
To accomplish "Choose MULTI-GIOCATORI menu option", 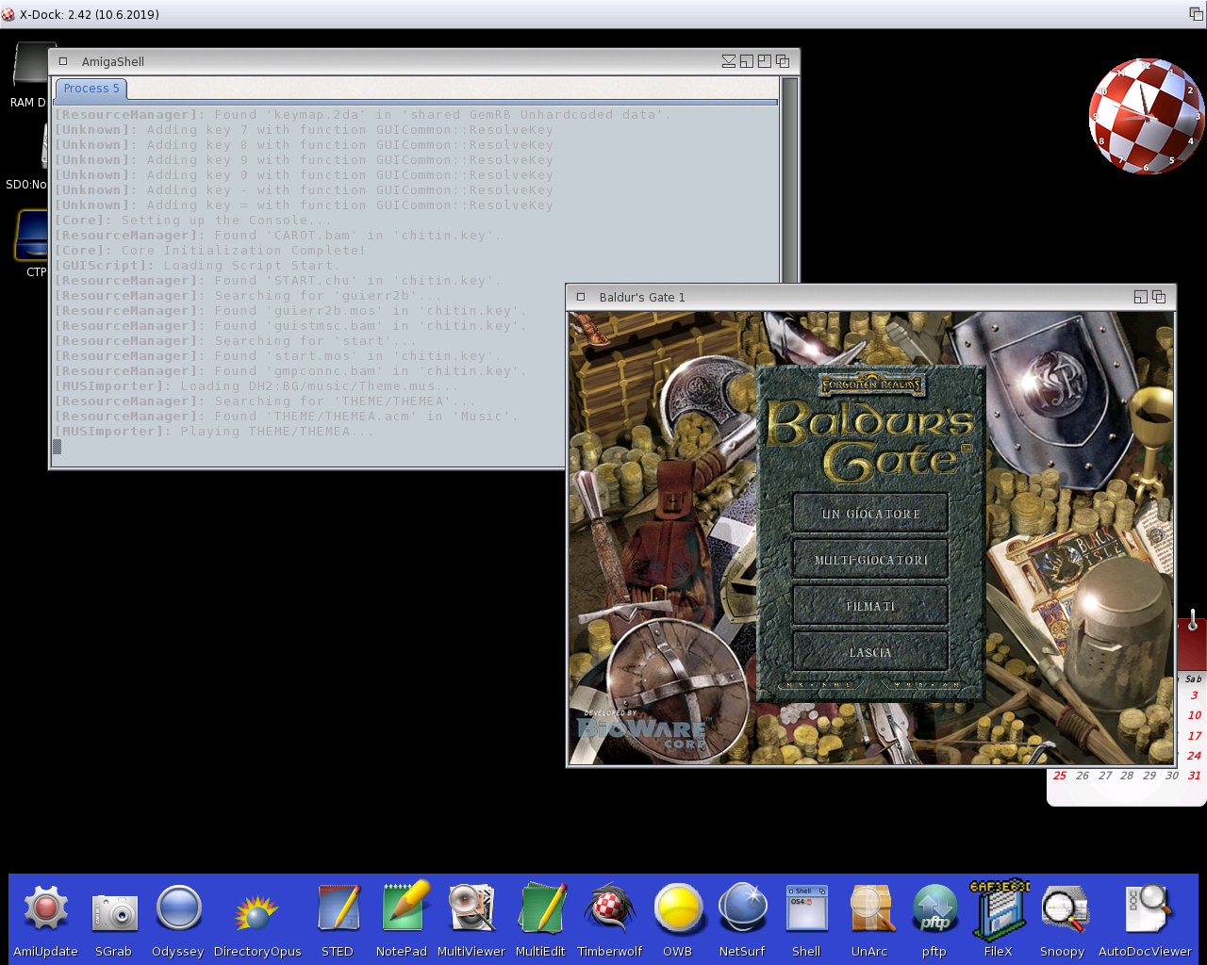I will point(870,560).
